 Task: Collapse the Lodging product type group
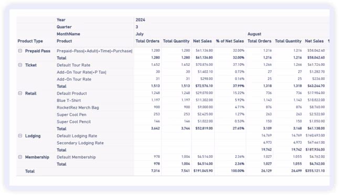pos(20,135)
